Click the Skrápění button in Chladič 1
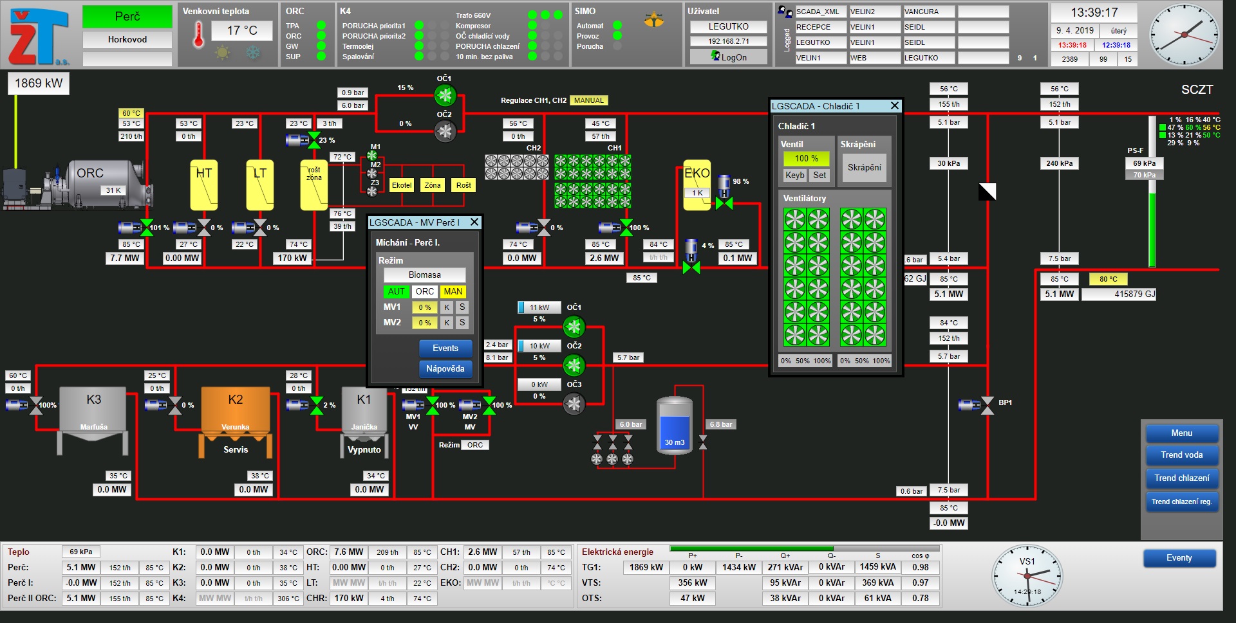Screen dimensions: 1236x623 click(865, 168)
